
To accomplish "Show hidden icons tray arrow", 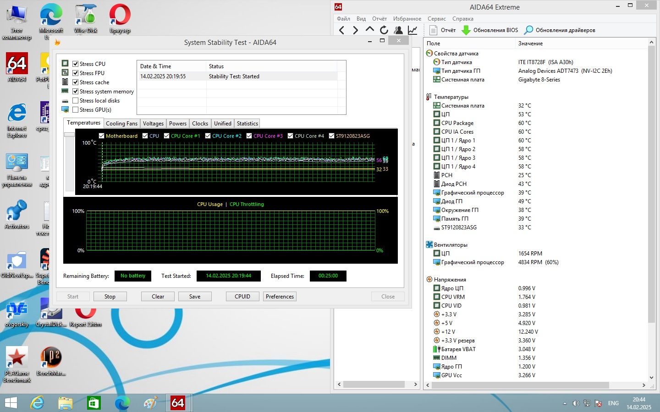I will pos(565,403).
